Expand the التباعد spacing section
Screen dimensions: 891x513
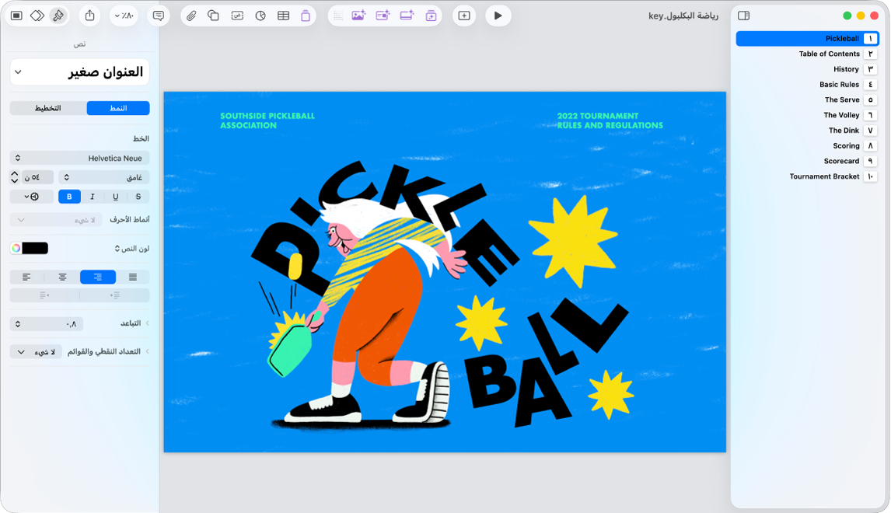(x=147, y=323)
